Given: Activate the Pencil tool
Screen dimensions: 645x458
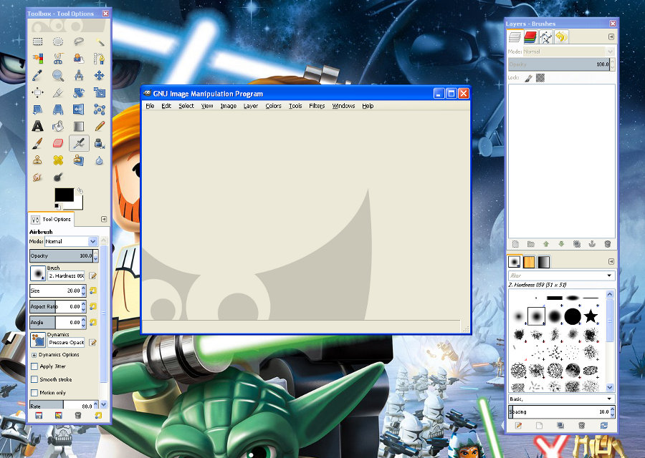Looking at the screenshot, I should tap(99, 126).
